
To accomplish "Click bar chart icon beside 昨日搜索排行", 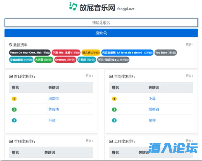I will click(11, 76).
